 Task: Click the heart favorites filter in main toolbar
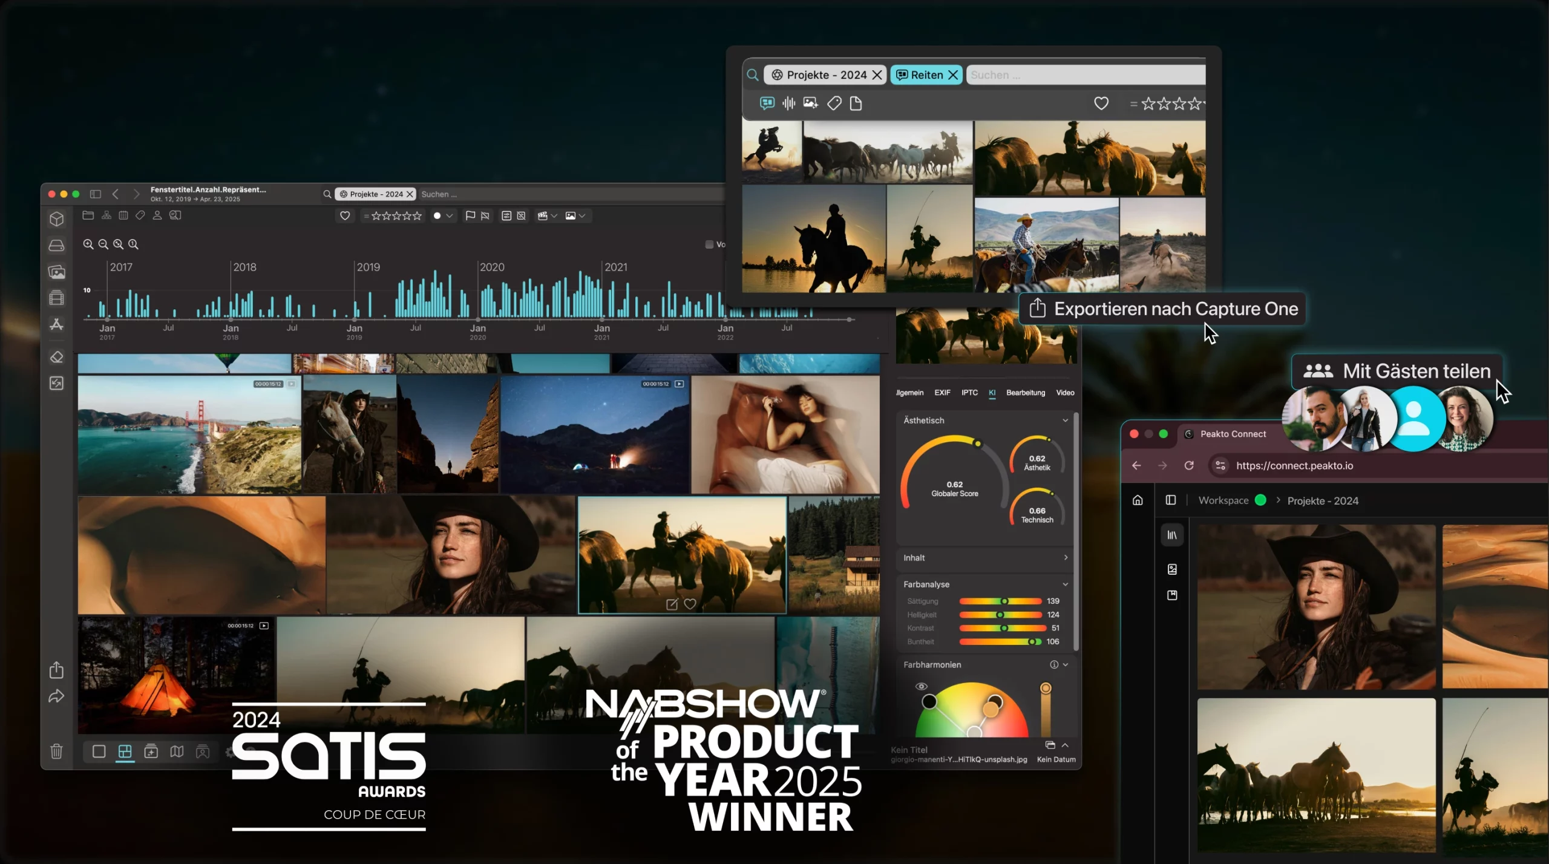[x=345, y=216]
